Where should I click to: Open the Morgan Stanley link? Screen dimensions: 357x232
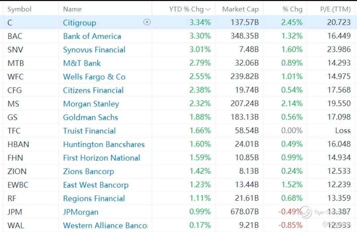point(91,104)
